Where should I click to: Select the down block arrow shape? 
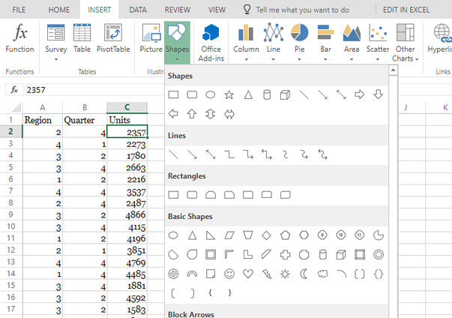(379, 94)
